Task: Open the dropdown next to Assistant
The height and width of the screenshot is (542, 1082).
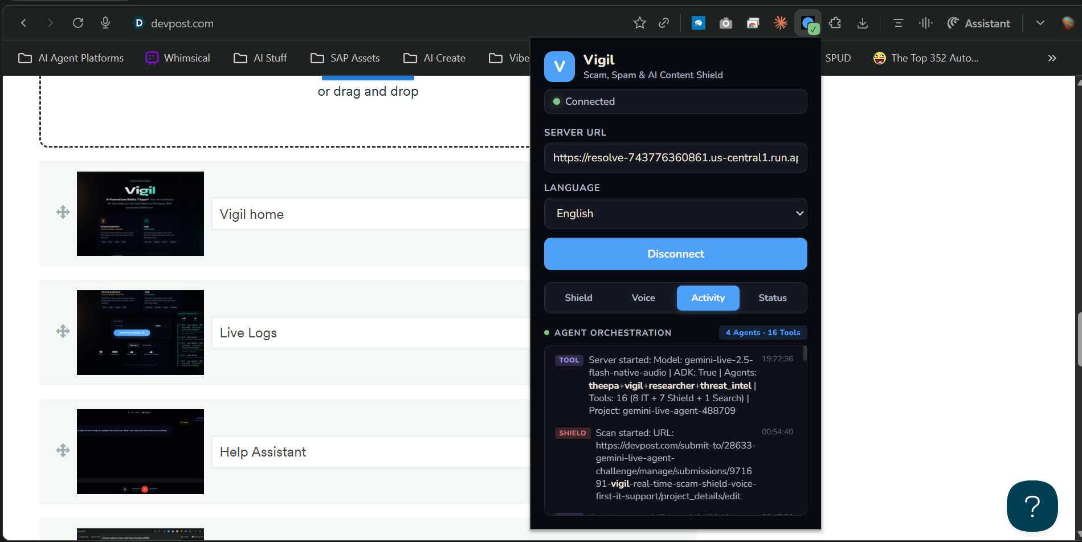Action: [1040, 23]
